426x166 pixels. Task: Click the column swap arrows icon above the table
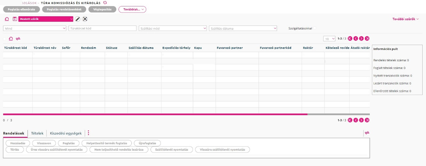click(x=18, y=39)
